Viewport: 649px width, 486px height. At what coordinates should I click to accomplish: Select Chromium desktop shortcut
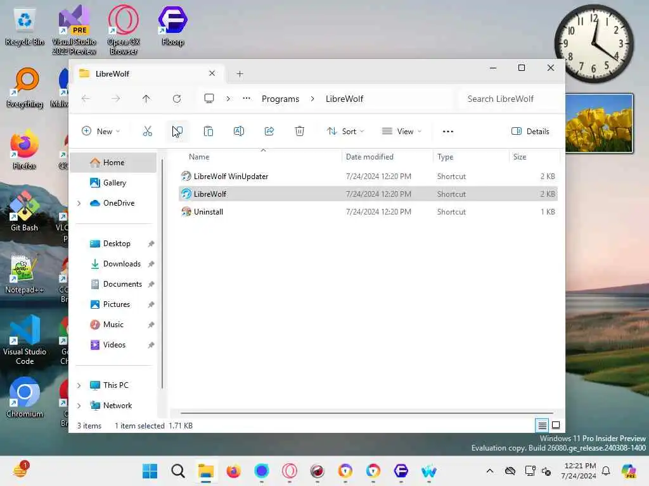click(25, 397)
